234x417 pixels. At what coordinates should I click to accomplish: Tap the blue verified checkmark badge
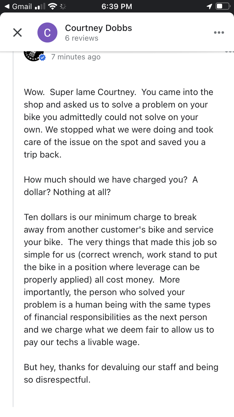43,58
